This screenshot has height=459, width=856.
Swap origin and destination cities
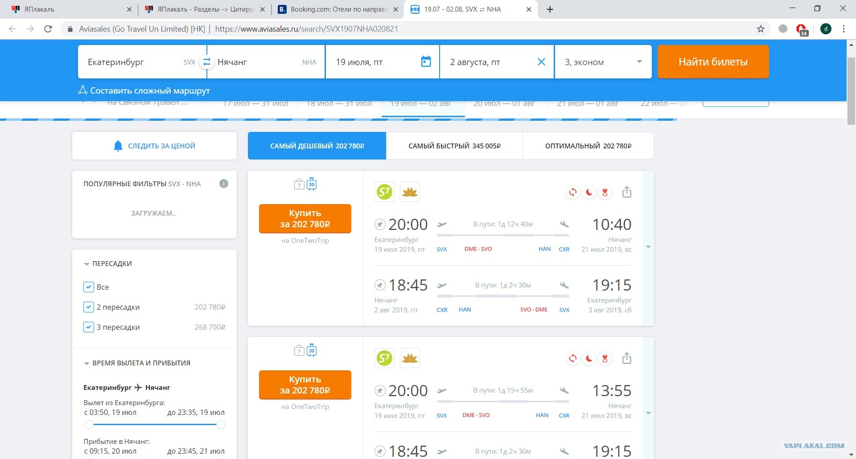[206, 62]
